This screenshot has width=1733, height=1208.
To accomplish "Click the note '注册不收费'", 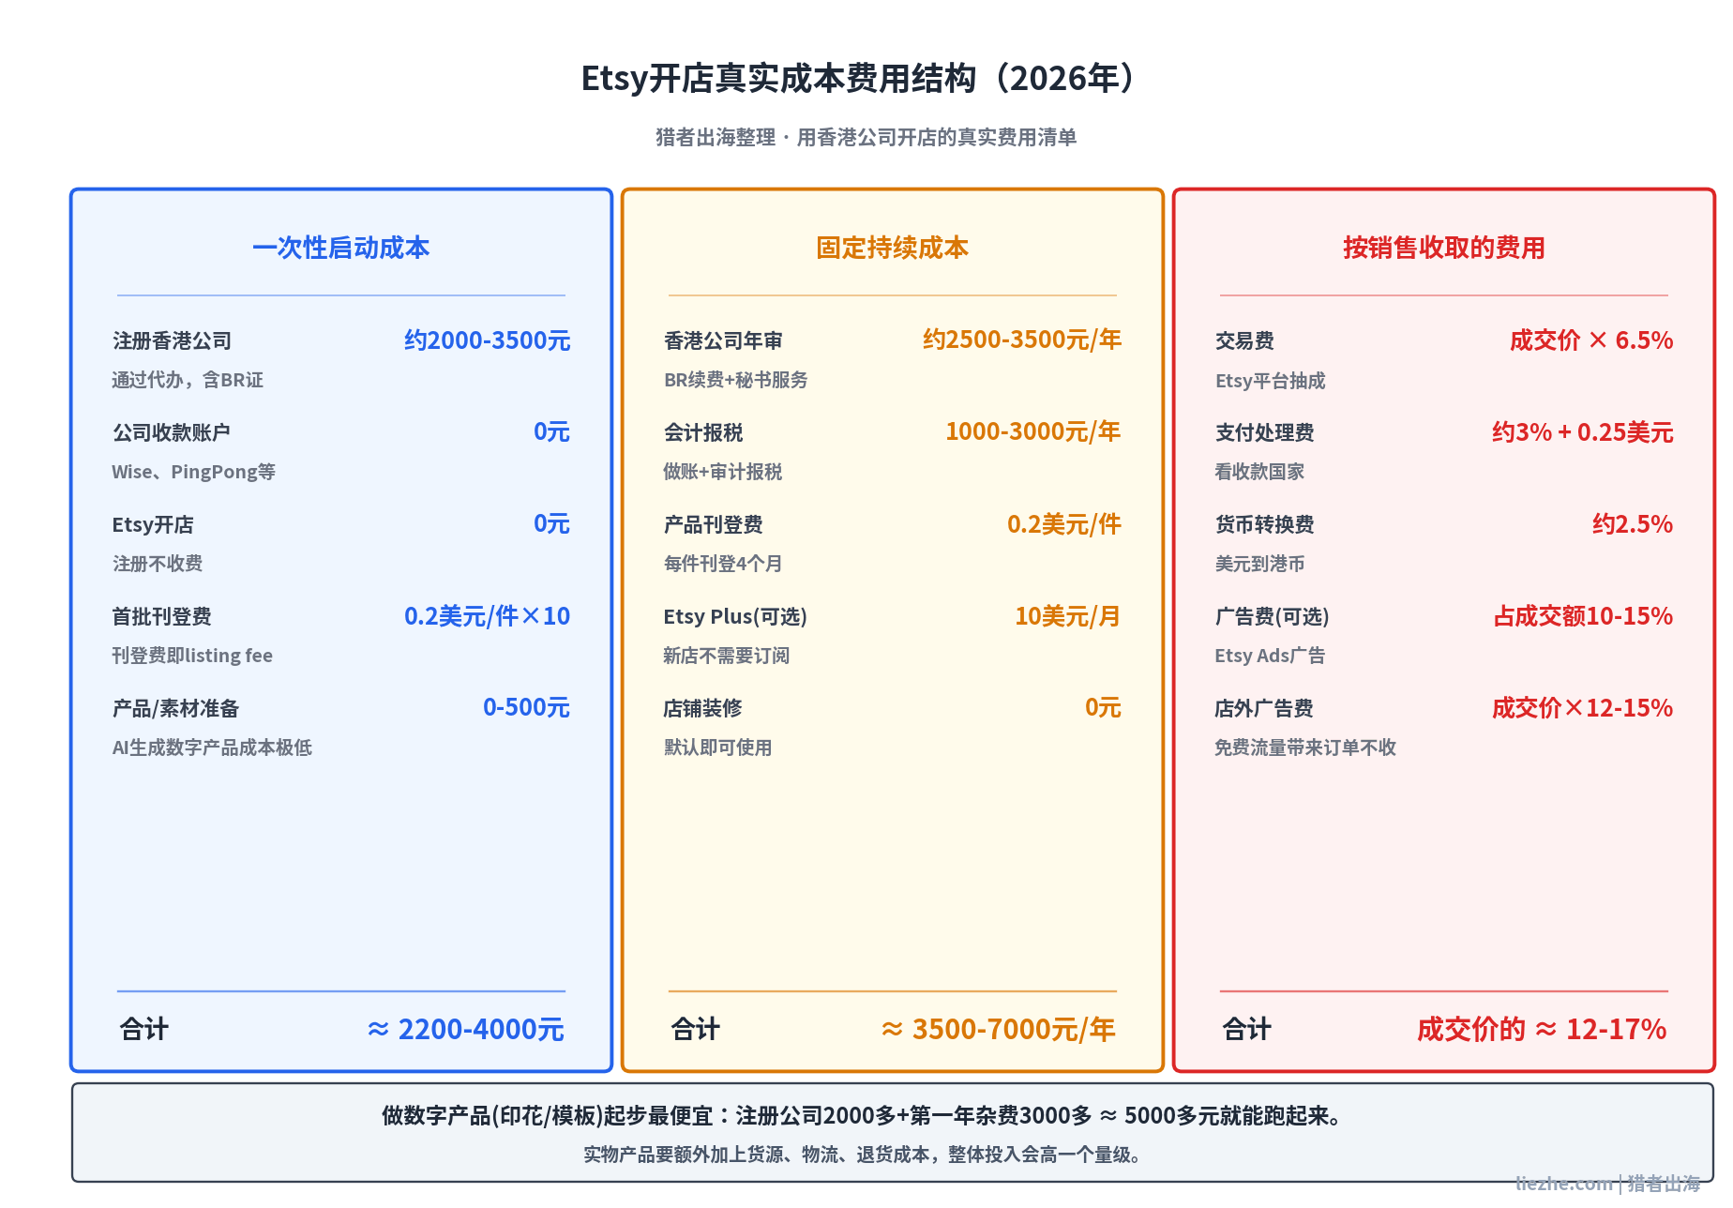I will [158, 564].
